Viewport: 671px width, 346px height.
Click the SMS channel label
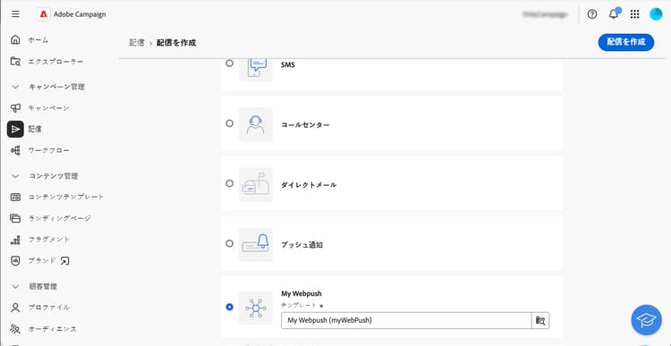click(287, 65)
